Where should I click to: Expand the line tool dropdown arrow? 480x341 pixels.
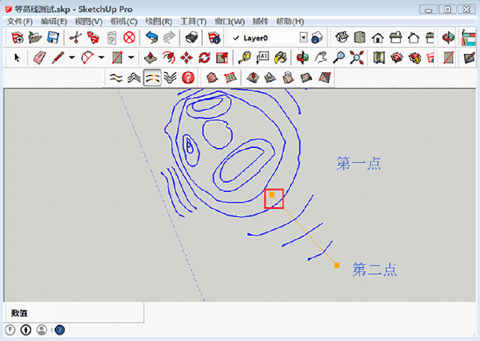tap(72, 58)
